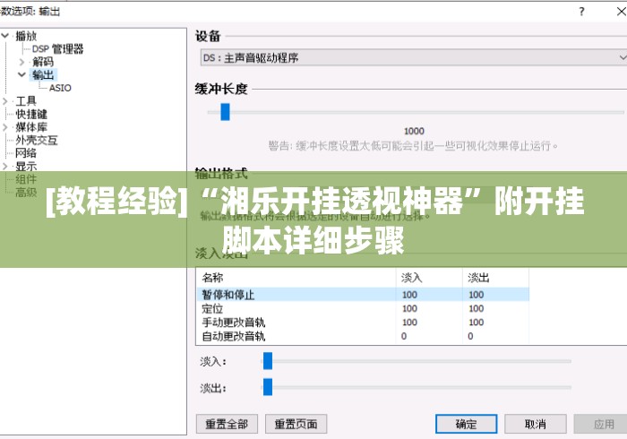The height and width of the screenshot is (439, 627).
Task: Open 外壳交互 settings page
Action: point(37,140)
